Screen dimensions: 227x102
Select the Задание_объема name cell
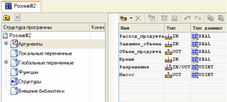click(x=142, y=44)
